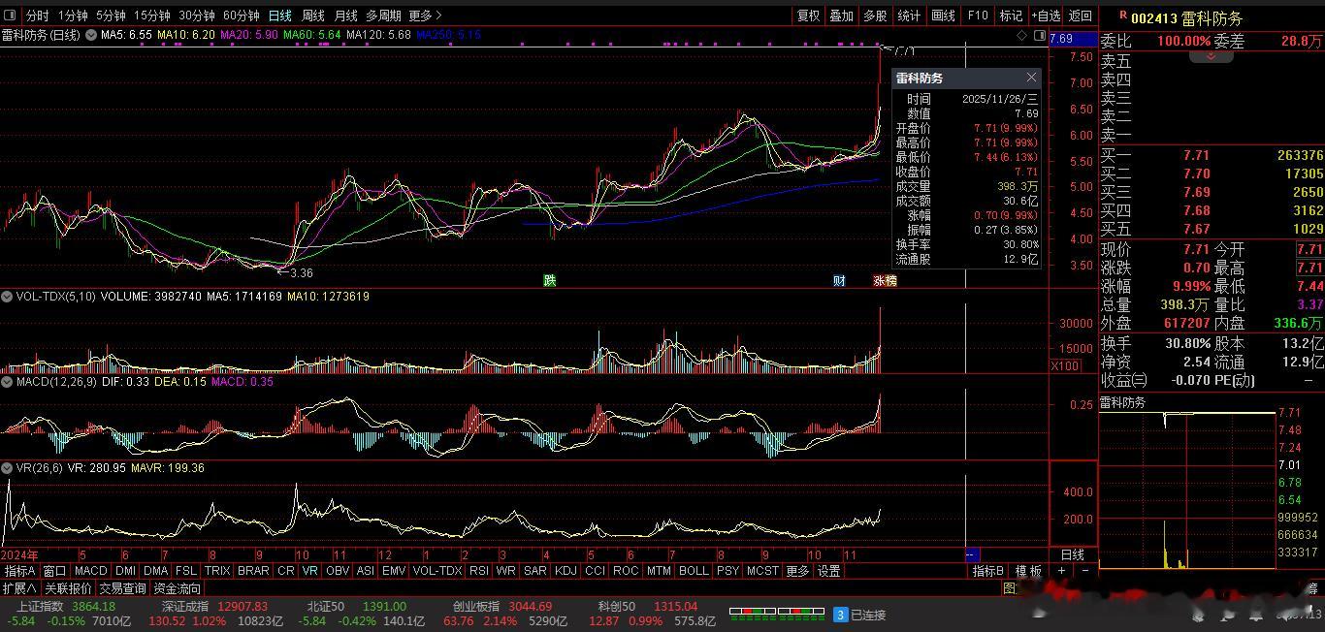1325x632 pixels.
Task: Select the MACD indicator
Action: [x=90, y=571]
